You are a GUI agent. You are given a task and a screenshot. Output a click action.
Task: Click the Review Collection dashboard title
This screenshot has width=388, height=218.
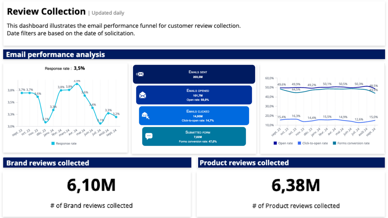46,11
